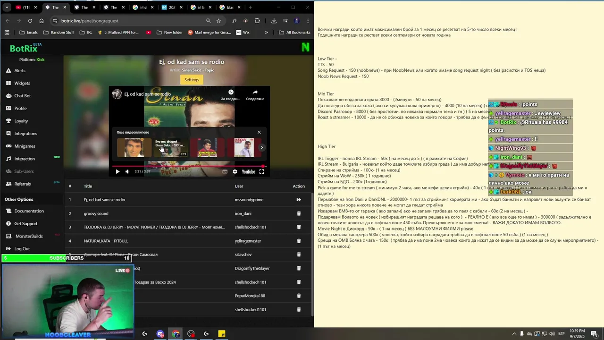Mute the YouTube player volume

pos(127,171)
